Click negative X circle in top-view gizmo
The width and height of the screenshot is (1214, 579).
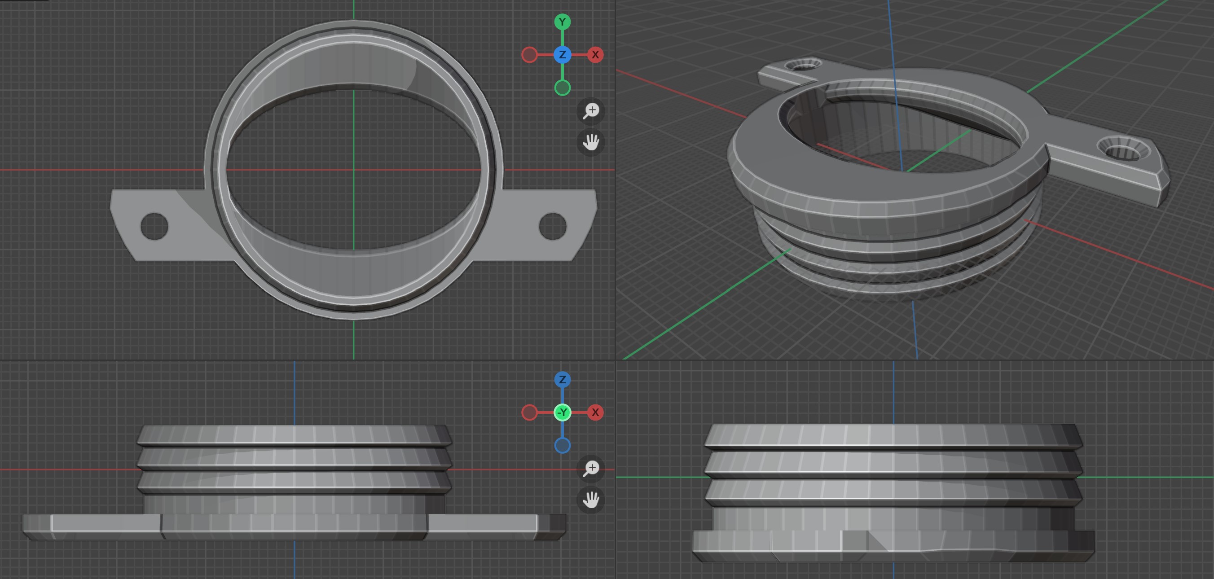pyautogui.click(x=529, y=55)
